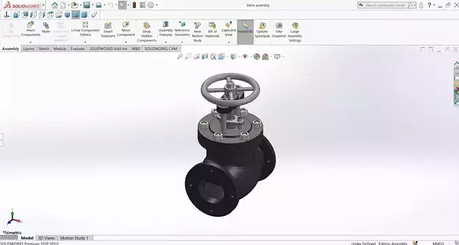Open the MBD tab
Image resolution: width=459 pixels, height=245 pixels.
pos(136,49)
